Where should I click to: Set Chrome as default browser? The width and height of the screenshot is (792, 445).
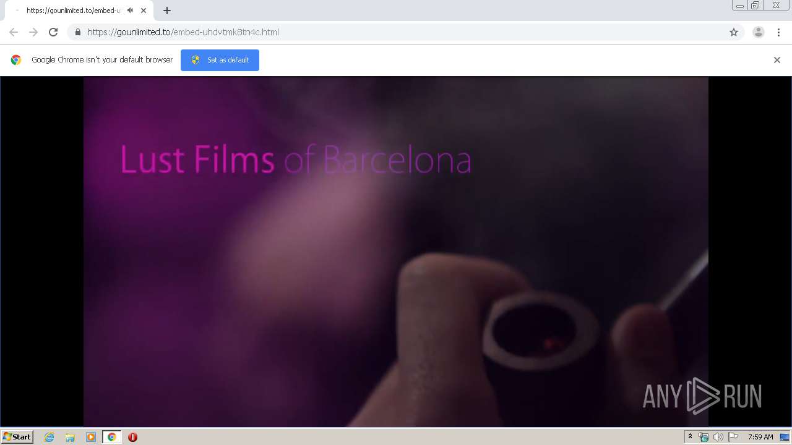[220, 60]
